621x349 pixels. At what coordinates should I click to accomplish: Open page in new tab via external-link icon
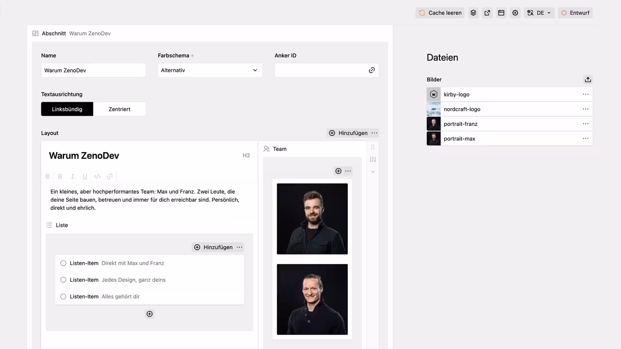[x=487, y=13]
